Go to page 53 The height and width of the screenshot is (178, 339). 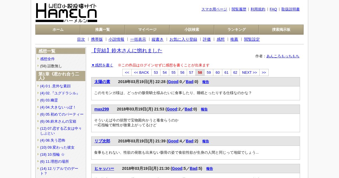[x=156, y=73]
